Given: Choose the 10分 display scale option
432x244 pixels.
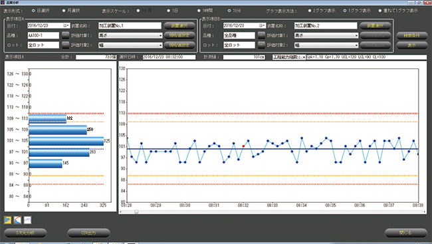Looking at the screenshot, I should [229, 11].
